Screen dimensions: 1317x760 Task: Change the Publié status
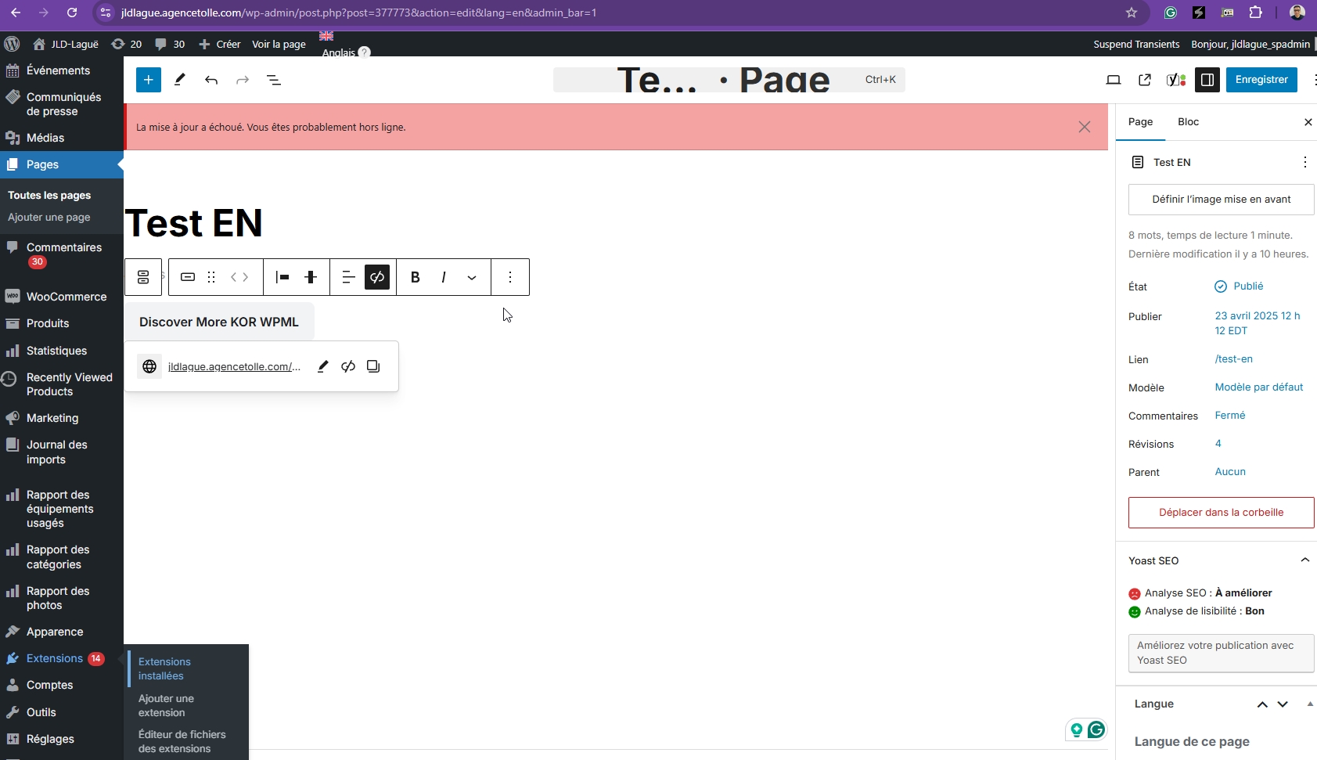tap(1239, 286)
